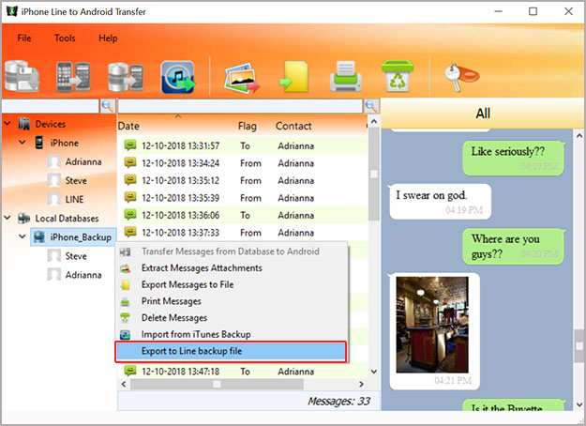
Task: Sort messages by the Date column header
Action: (x=128, y=126)
